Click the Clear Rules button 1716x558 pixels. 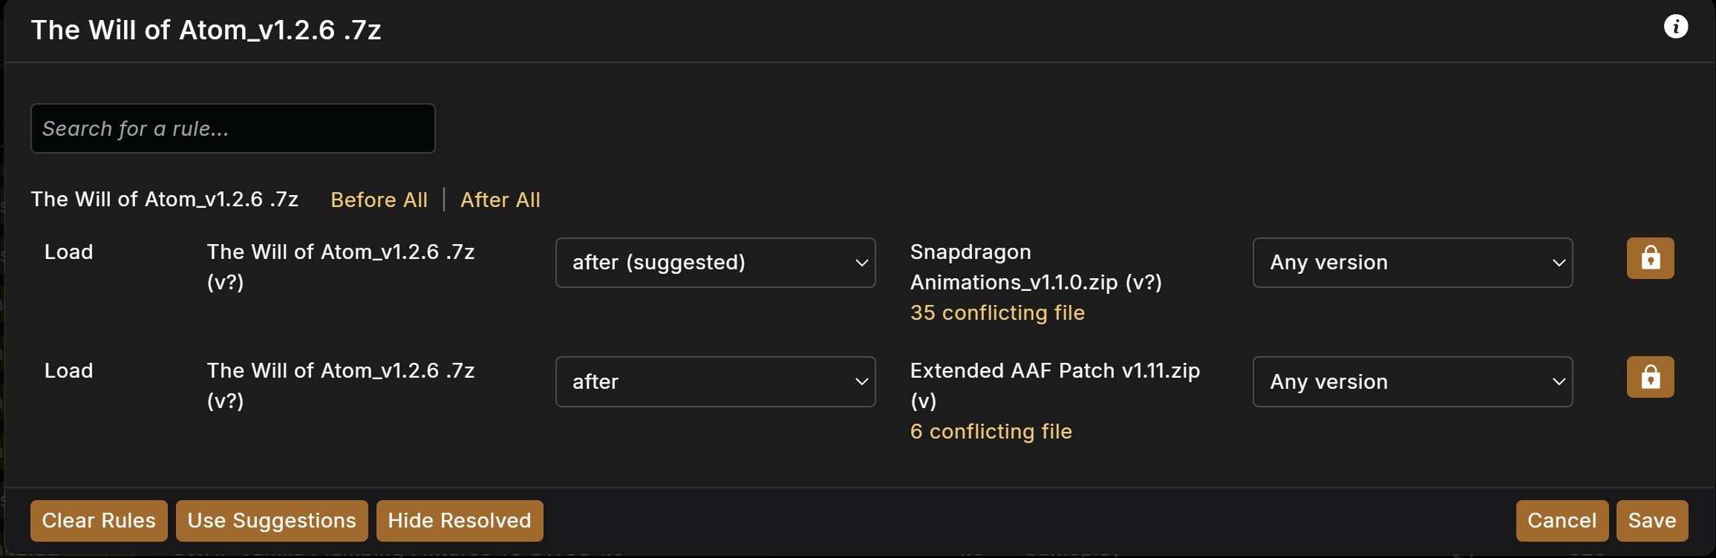pos(99,521)
